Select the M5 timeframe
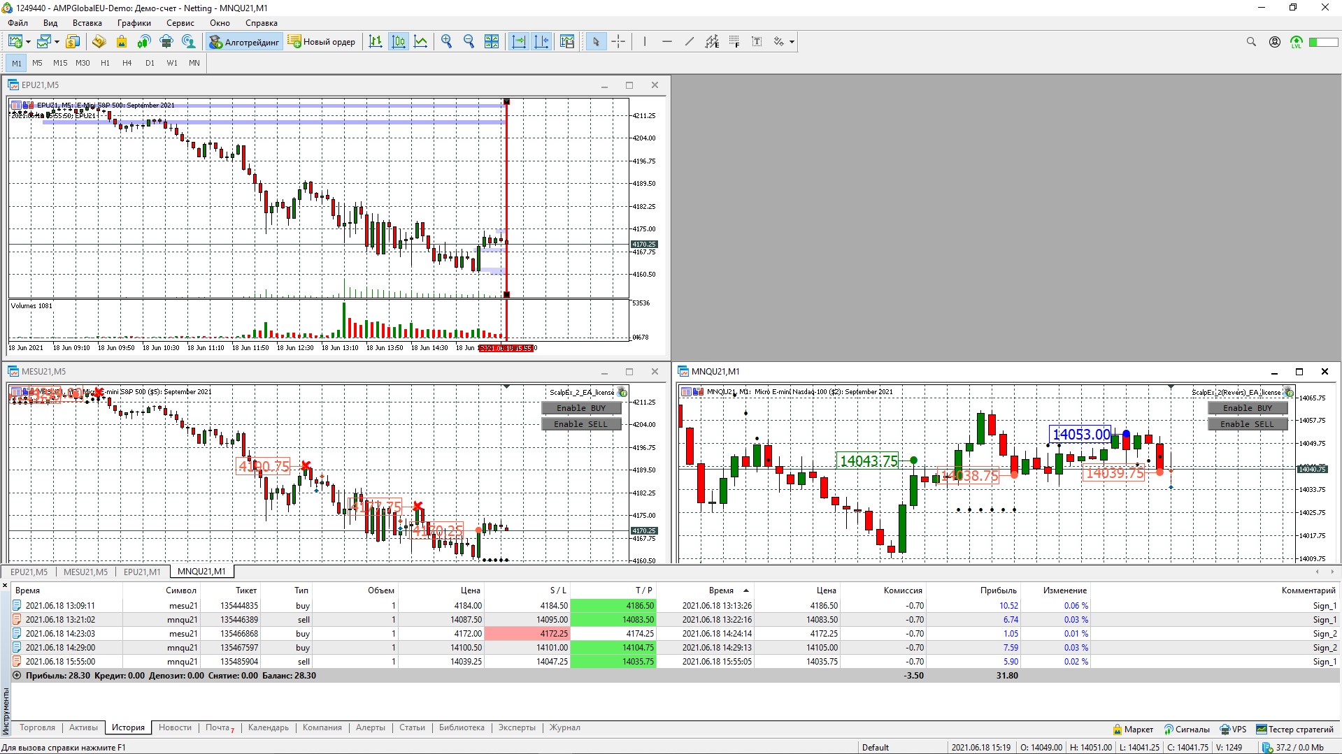The width and height of the screenshot is (1342, 754). coord(37,63)
